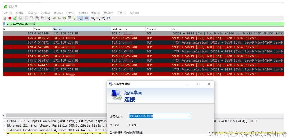Toggle auto-scroll during live capture

[80, 18]
